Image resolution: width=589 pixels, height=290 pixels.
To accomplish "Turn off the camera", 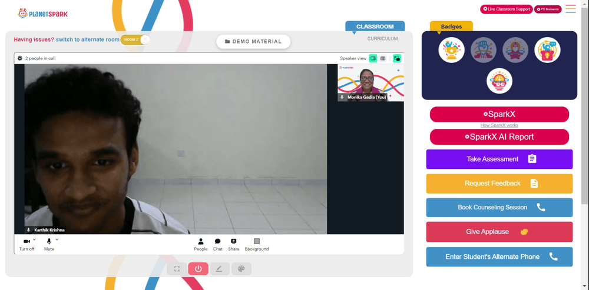I will click(x=27, y=244).
